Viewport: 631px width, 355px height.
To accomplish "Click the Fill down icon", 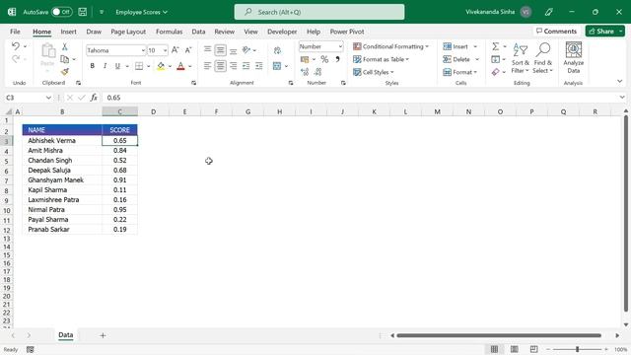I will [x=495, y=59].
